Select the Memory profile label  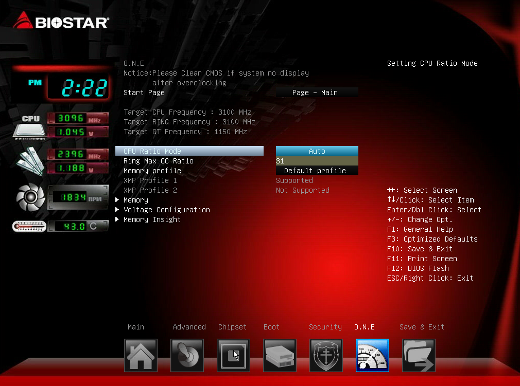click(152, 171)
